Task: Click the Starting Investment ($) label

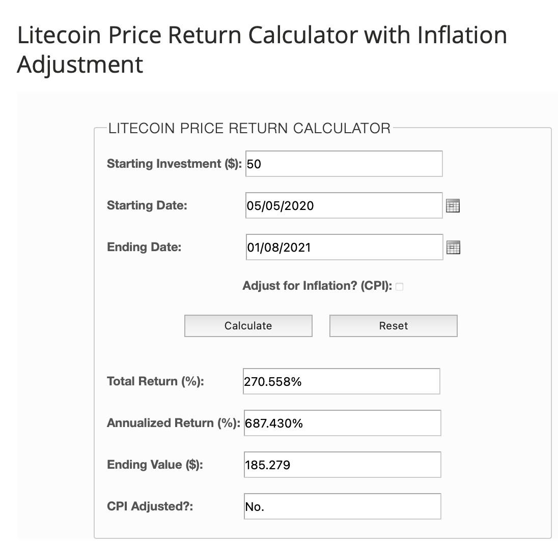Action: tap(174, 164)
